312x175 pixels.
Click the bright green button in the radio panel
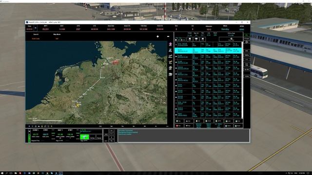click(84, 137)
